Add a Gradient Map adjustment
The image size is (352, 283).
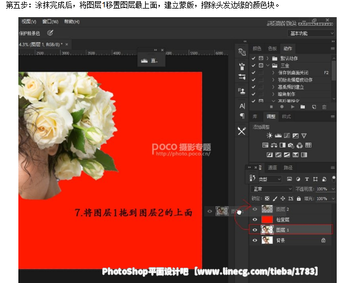304,155
